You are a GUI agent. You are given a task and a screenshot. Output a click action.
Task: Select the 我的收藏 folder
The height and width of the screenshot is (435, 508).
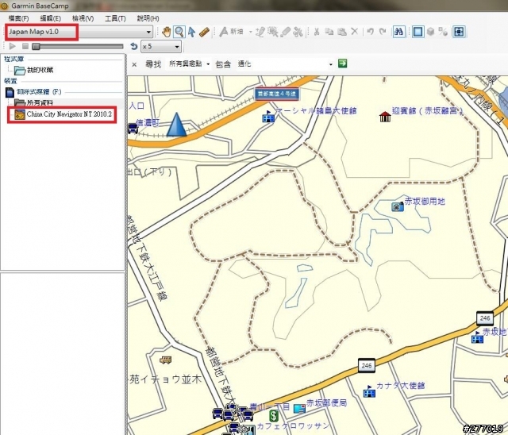(x=33, y=70)
